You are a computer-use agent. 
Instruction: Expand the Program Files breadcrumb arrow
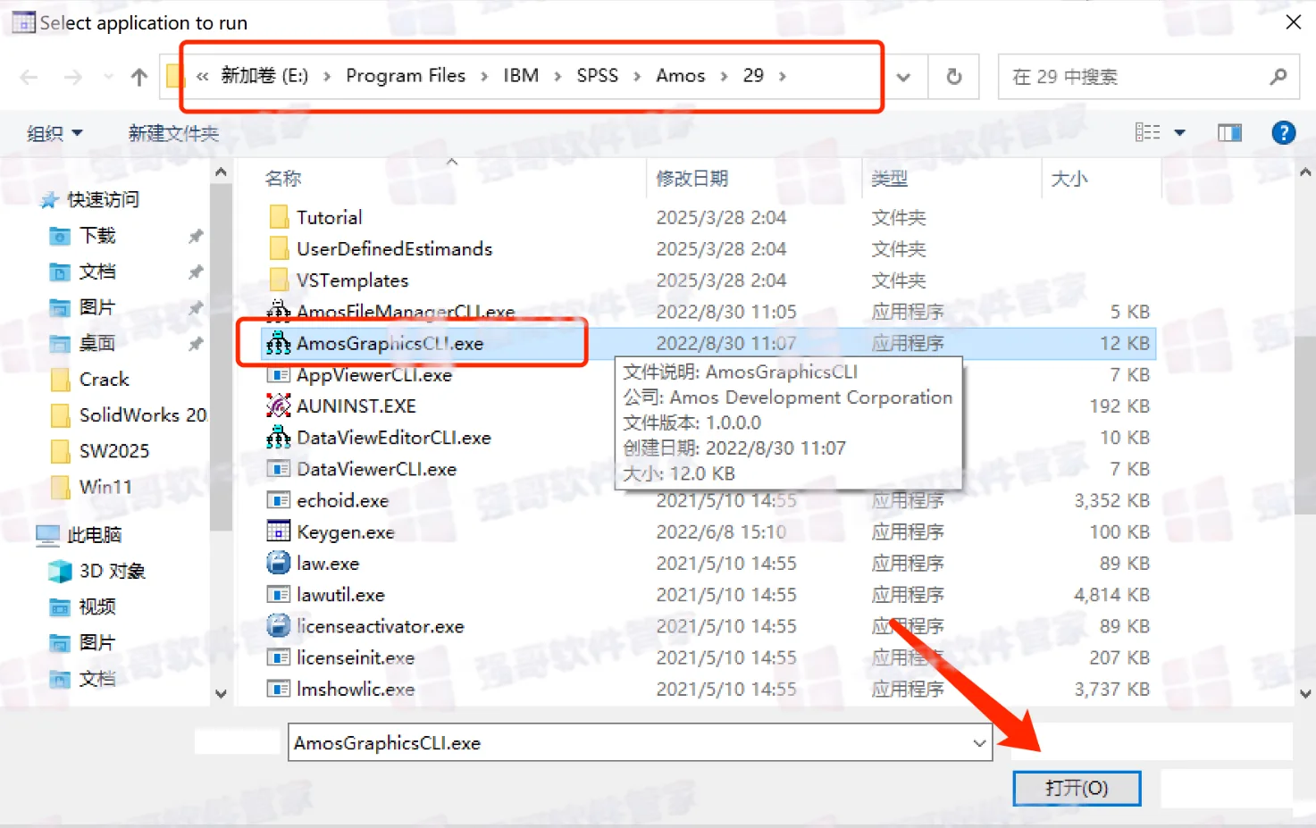click(x=484, y=76)
